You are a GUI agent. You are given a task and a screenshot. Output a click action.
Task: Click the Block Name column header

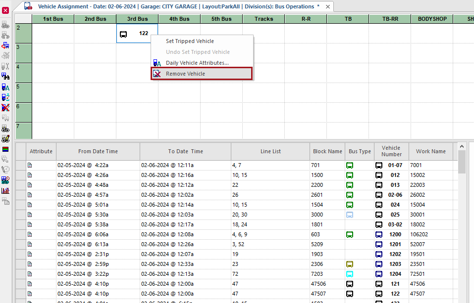(x=327, y=151)
